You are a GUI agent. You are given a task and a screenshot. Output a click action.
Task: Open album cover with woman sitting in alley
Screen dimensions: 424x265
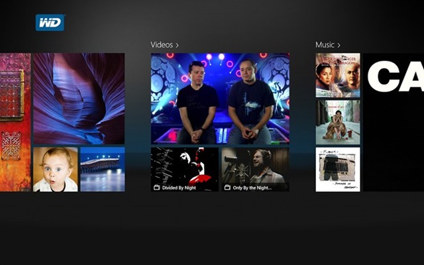click(337, 122)
